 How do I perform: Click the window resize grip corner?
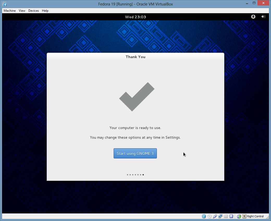(x=267, y=217)
